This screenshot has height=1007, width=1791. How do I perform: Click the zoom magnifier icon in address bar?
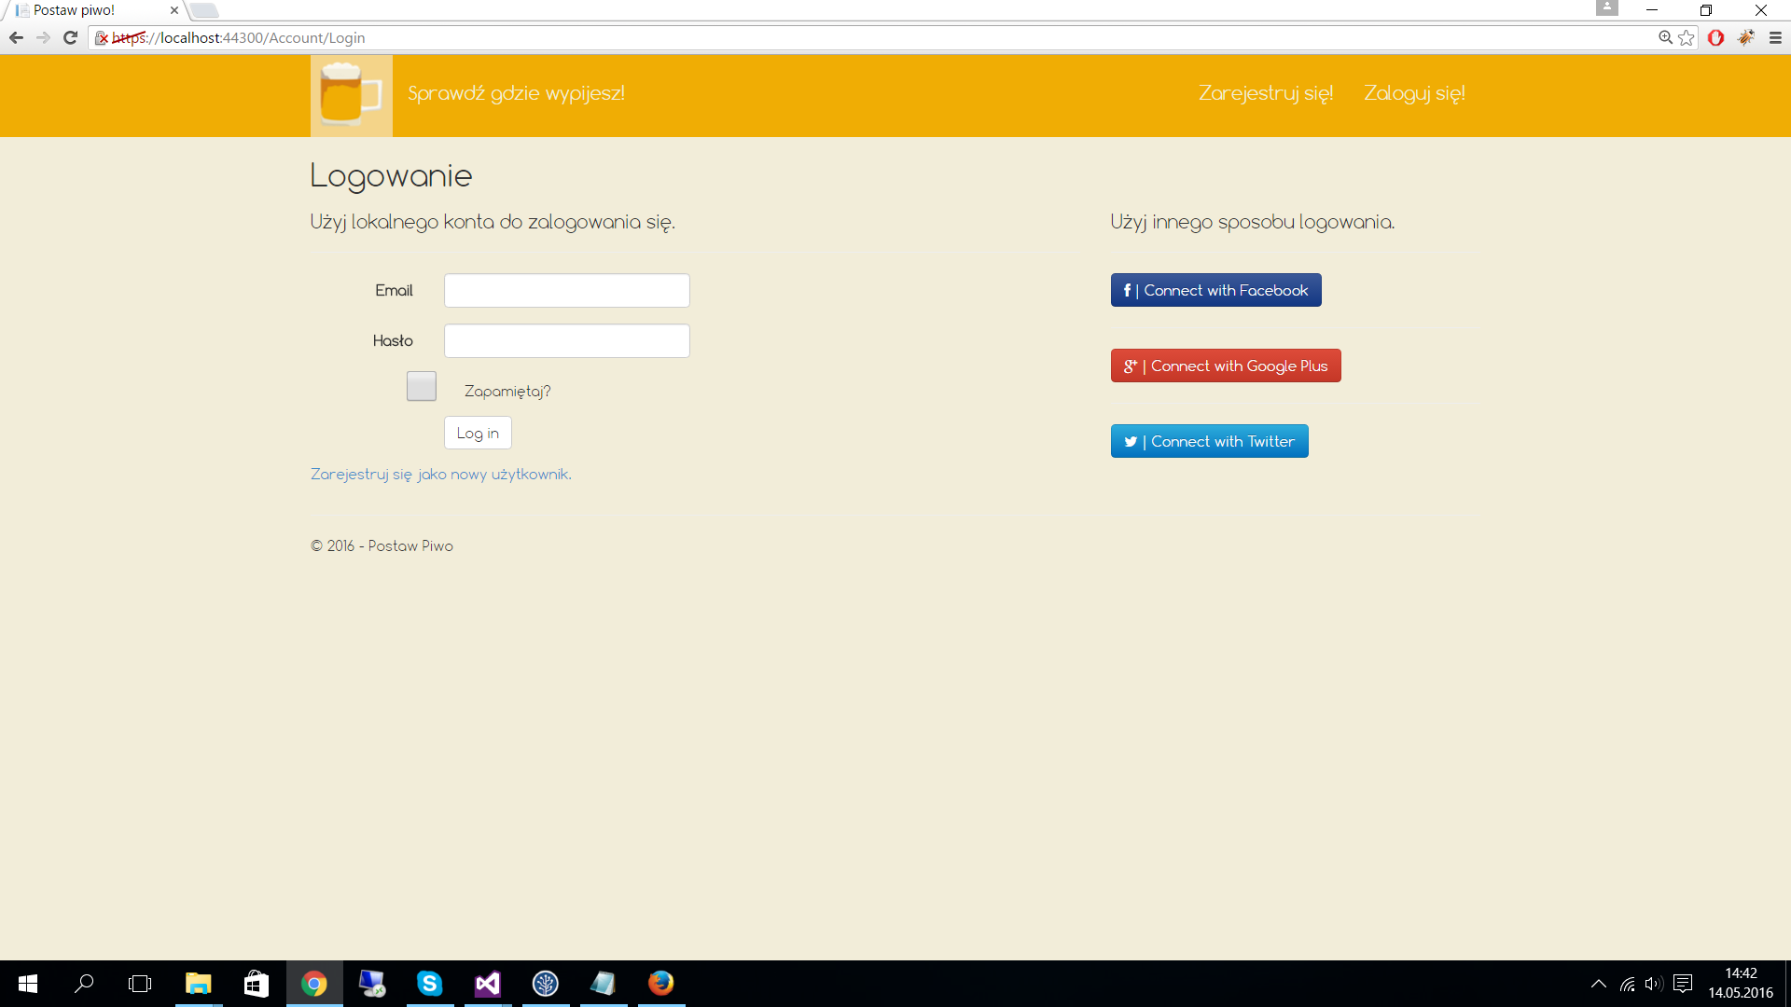1665,37
